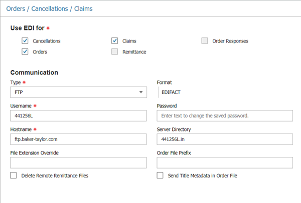Enable the Order Responses checkbox
301x203 pixels.
coord(205,41)
